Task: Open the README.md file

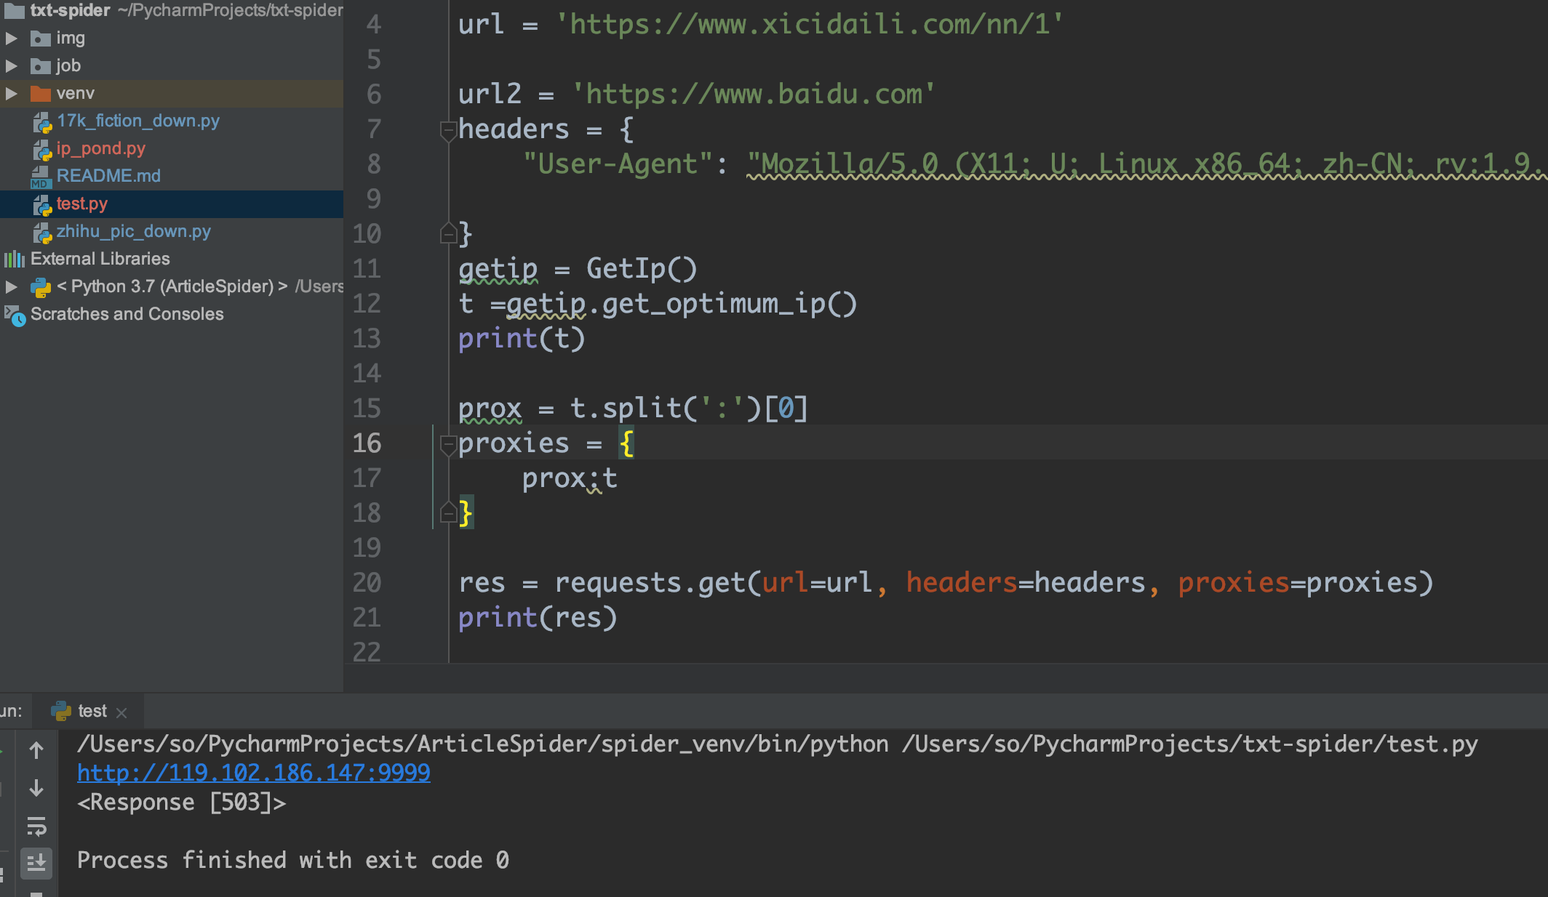Action: (108, 176)
